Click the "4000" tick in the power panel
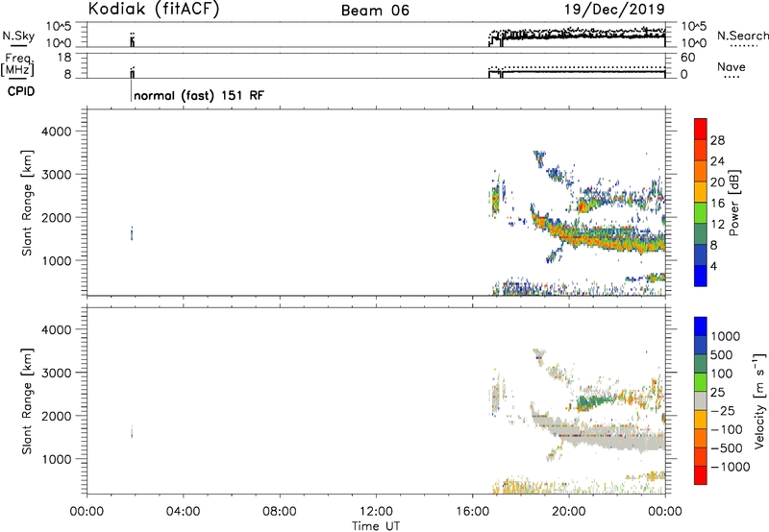The height and width of the screenshot is (532, 769). [57, 132]
